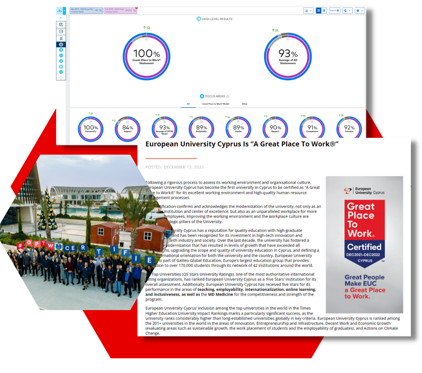Open the globe language dropdown

coord(347,11)
